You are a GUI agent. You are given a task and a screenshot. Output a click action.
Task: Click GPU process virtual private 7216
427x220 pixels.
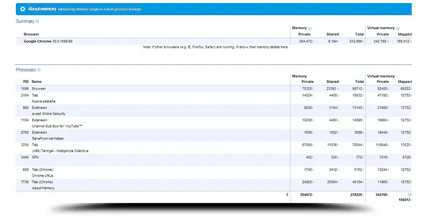coord(383,157)
